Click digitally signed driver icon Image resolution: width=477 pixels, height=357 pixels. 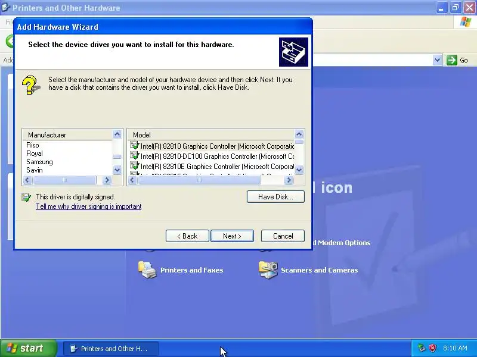(26, 198)
